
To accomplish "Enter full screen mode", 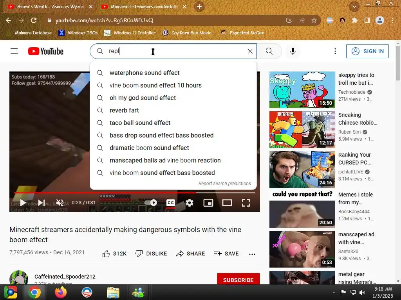I will point(246,203).
